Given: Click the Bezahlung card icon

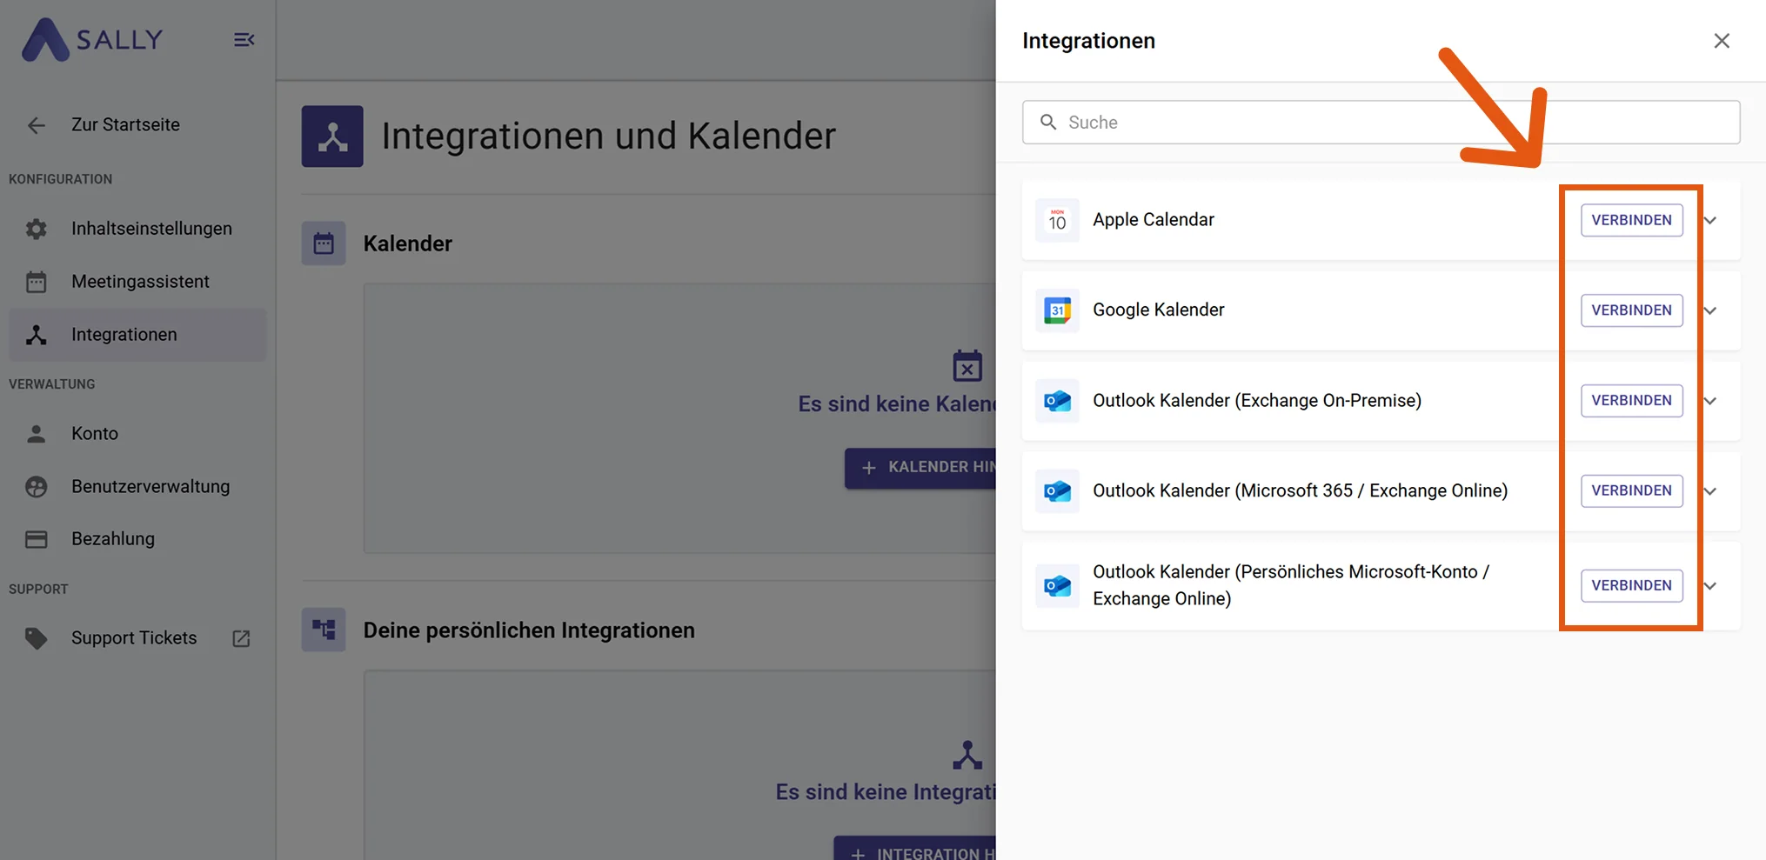Looking at the screenshot, I should click(x=37, y=539).
